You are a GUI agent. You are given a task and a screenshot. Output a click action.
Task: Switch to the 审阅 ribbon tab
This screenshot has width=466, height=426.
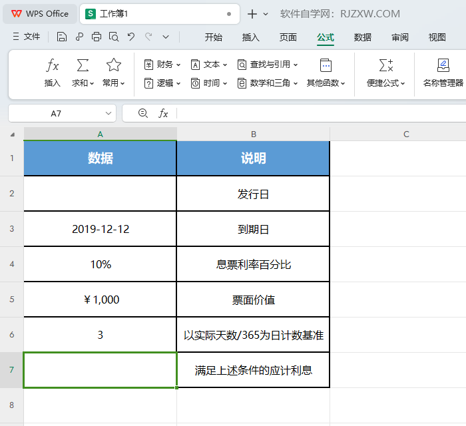pos(399,37)
